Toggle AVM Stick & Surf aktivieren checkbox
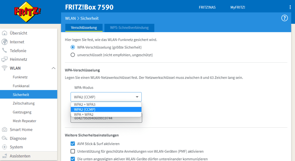The width and height of the screenshot is (295, 161). click(x=73, y=144)
